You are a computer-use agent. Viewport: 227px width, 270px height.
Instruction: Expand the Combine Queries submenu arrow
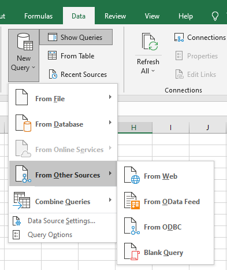pos(110,199)
